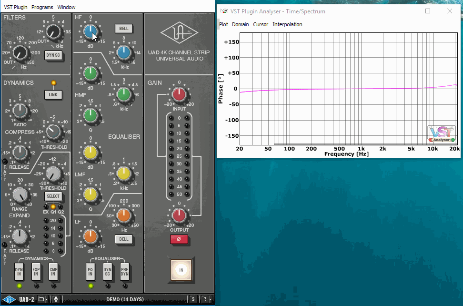Open the Window menu
Image resolution: width=463 pixels, height=306 pixels.
[66, 7]
